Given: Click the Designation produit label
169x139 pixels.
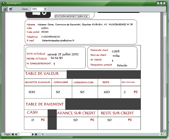Looking at the screenshot, I should point(101,65).
